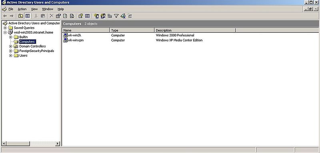Restore the inner console child window
320x153 pixels.
(311, 9)
